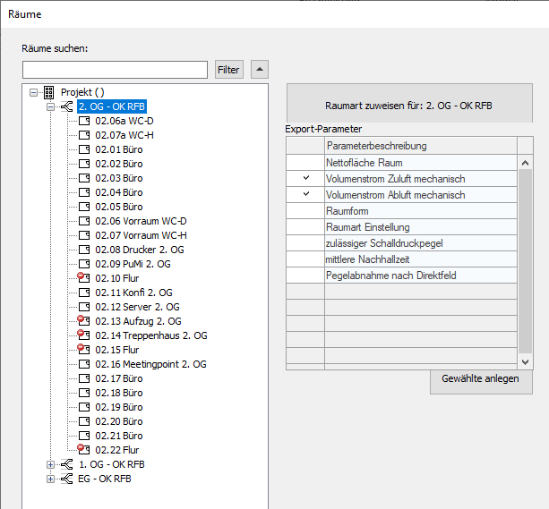549x509 pixels.
Task: Click the Parameterbeschreibung column header
Action: pyautogui.click(x=421, y=146)
